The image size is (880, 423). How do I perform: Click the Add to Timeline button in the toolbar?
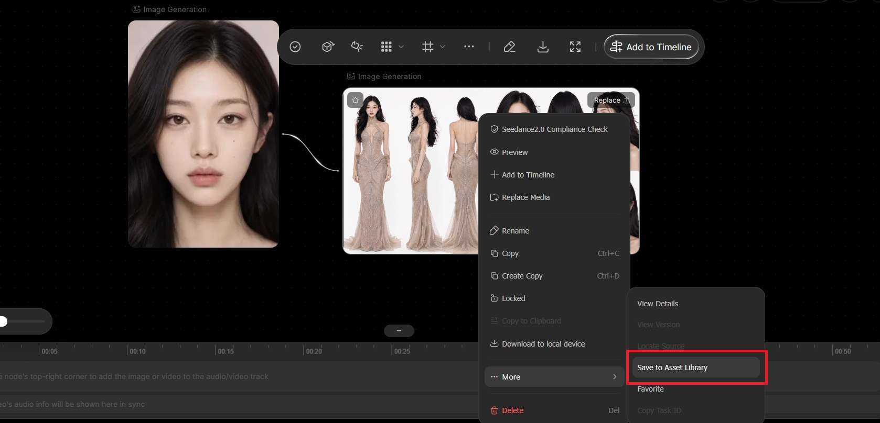coord(651,47)
